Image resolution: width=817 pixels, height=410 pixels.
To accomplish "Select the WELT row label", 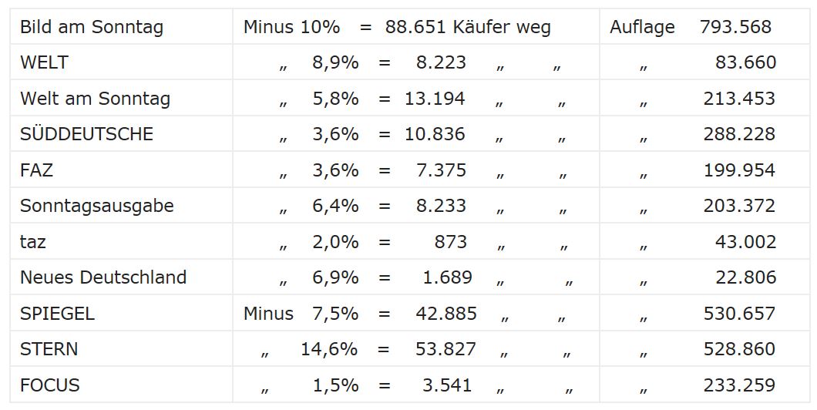I will 44,62.
